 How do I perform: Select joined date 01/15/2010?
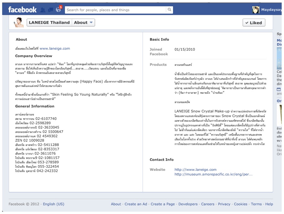click(x=185, y=49)
